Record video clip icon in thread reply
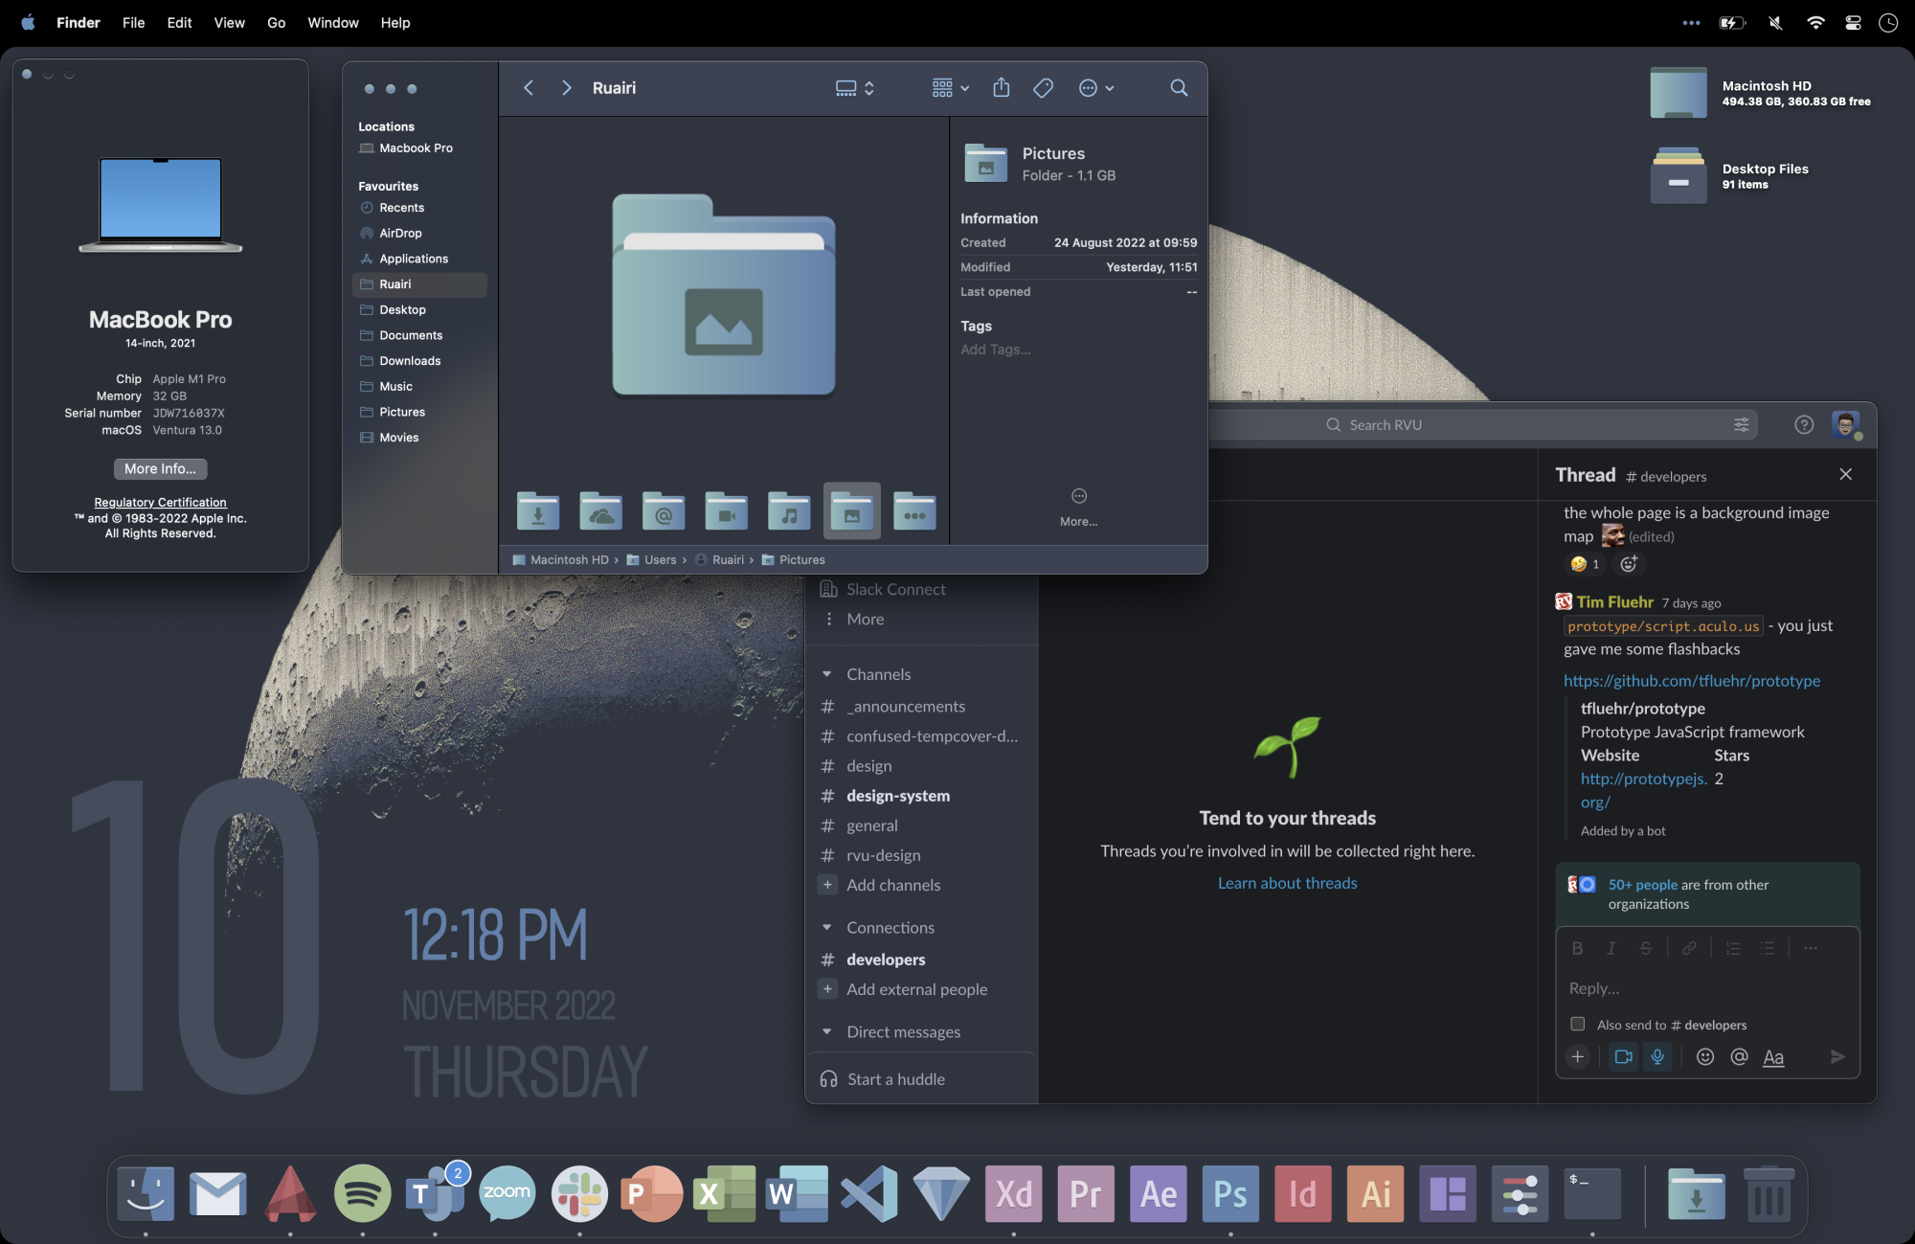Image resolution: width=1915 pixels, height=1244 pixels. pos(1623,1056)
